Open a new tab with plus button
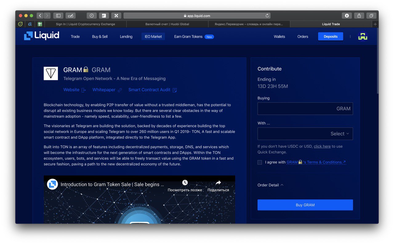The width and height of the screenshot is (394, 244). point(375,24)
